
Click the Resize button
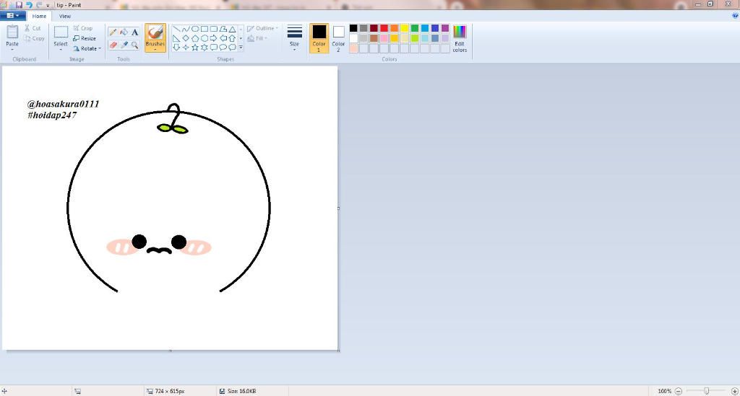(x=85, y=39)
